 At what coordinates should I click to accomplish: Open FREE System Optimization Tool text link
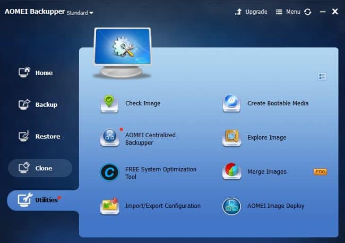161,173
